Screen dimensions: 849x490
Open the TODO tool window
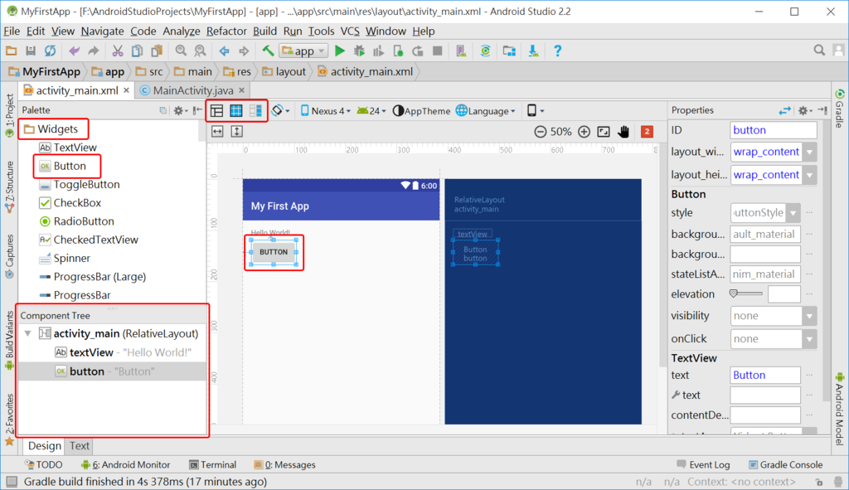tap(43, 464)
